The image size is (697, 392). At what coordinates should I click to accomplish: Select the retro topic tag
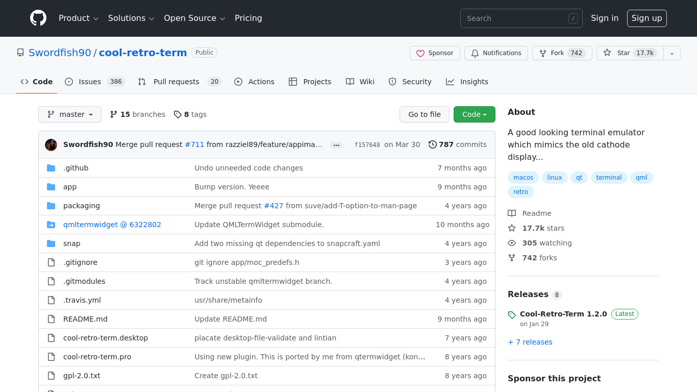520,192
